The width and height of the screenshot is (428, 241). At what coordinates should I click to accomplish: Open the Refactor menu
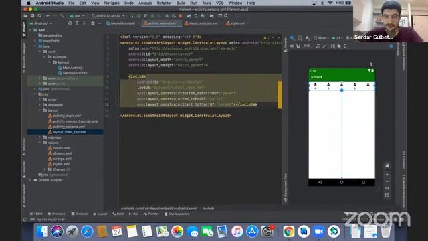[x=164, y=3]
